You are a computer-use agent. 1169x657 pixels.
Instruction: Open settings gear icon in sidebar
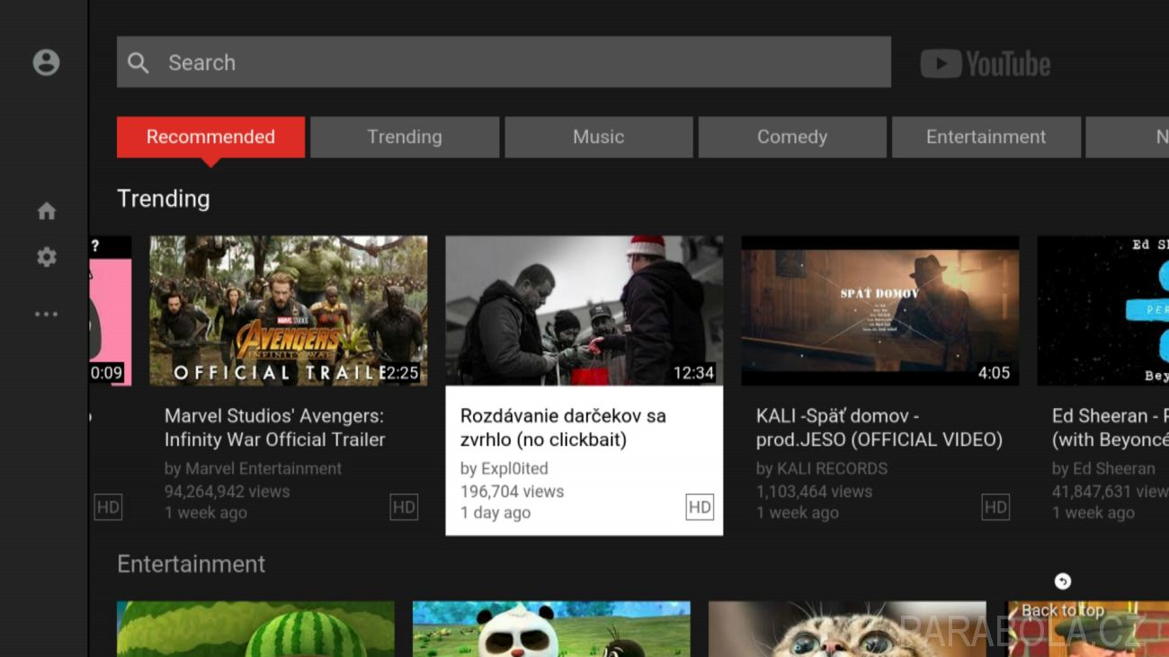[46, 257]
